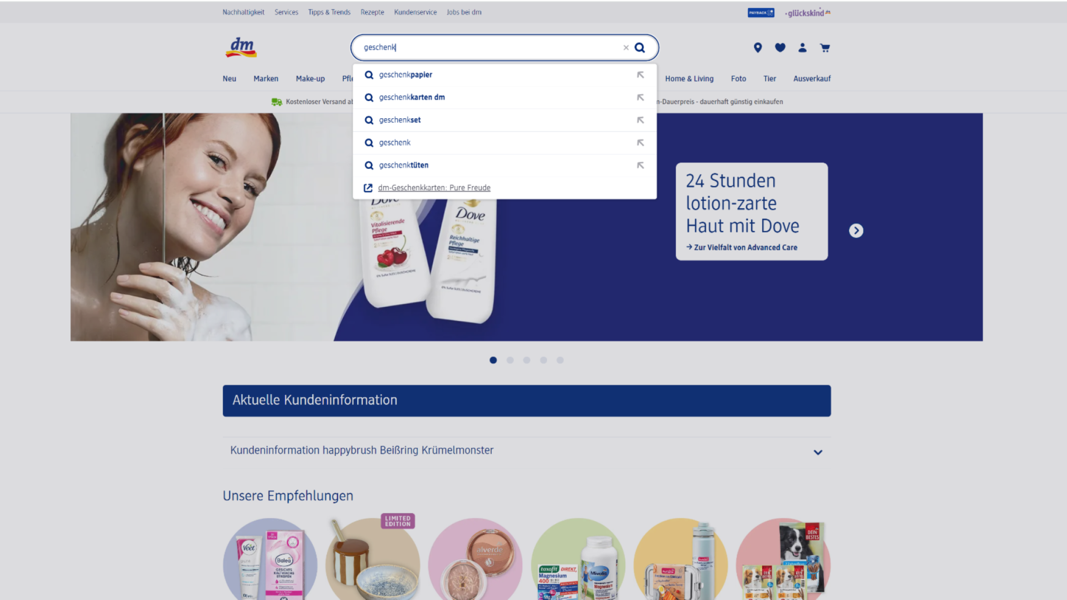The image size is (1067, 600).
Task: Expand Kundeninformation happybrush Beißring entry
Action: (x=817, y=452)
